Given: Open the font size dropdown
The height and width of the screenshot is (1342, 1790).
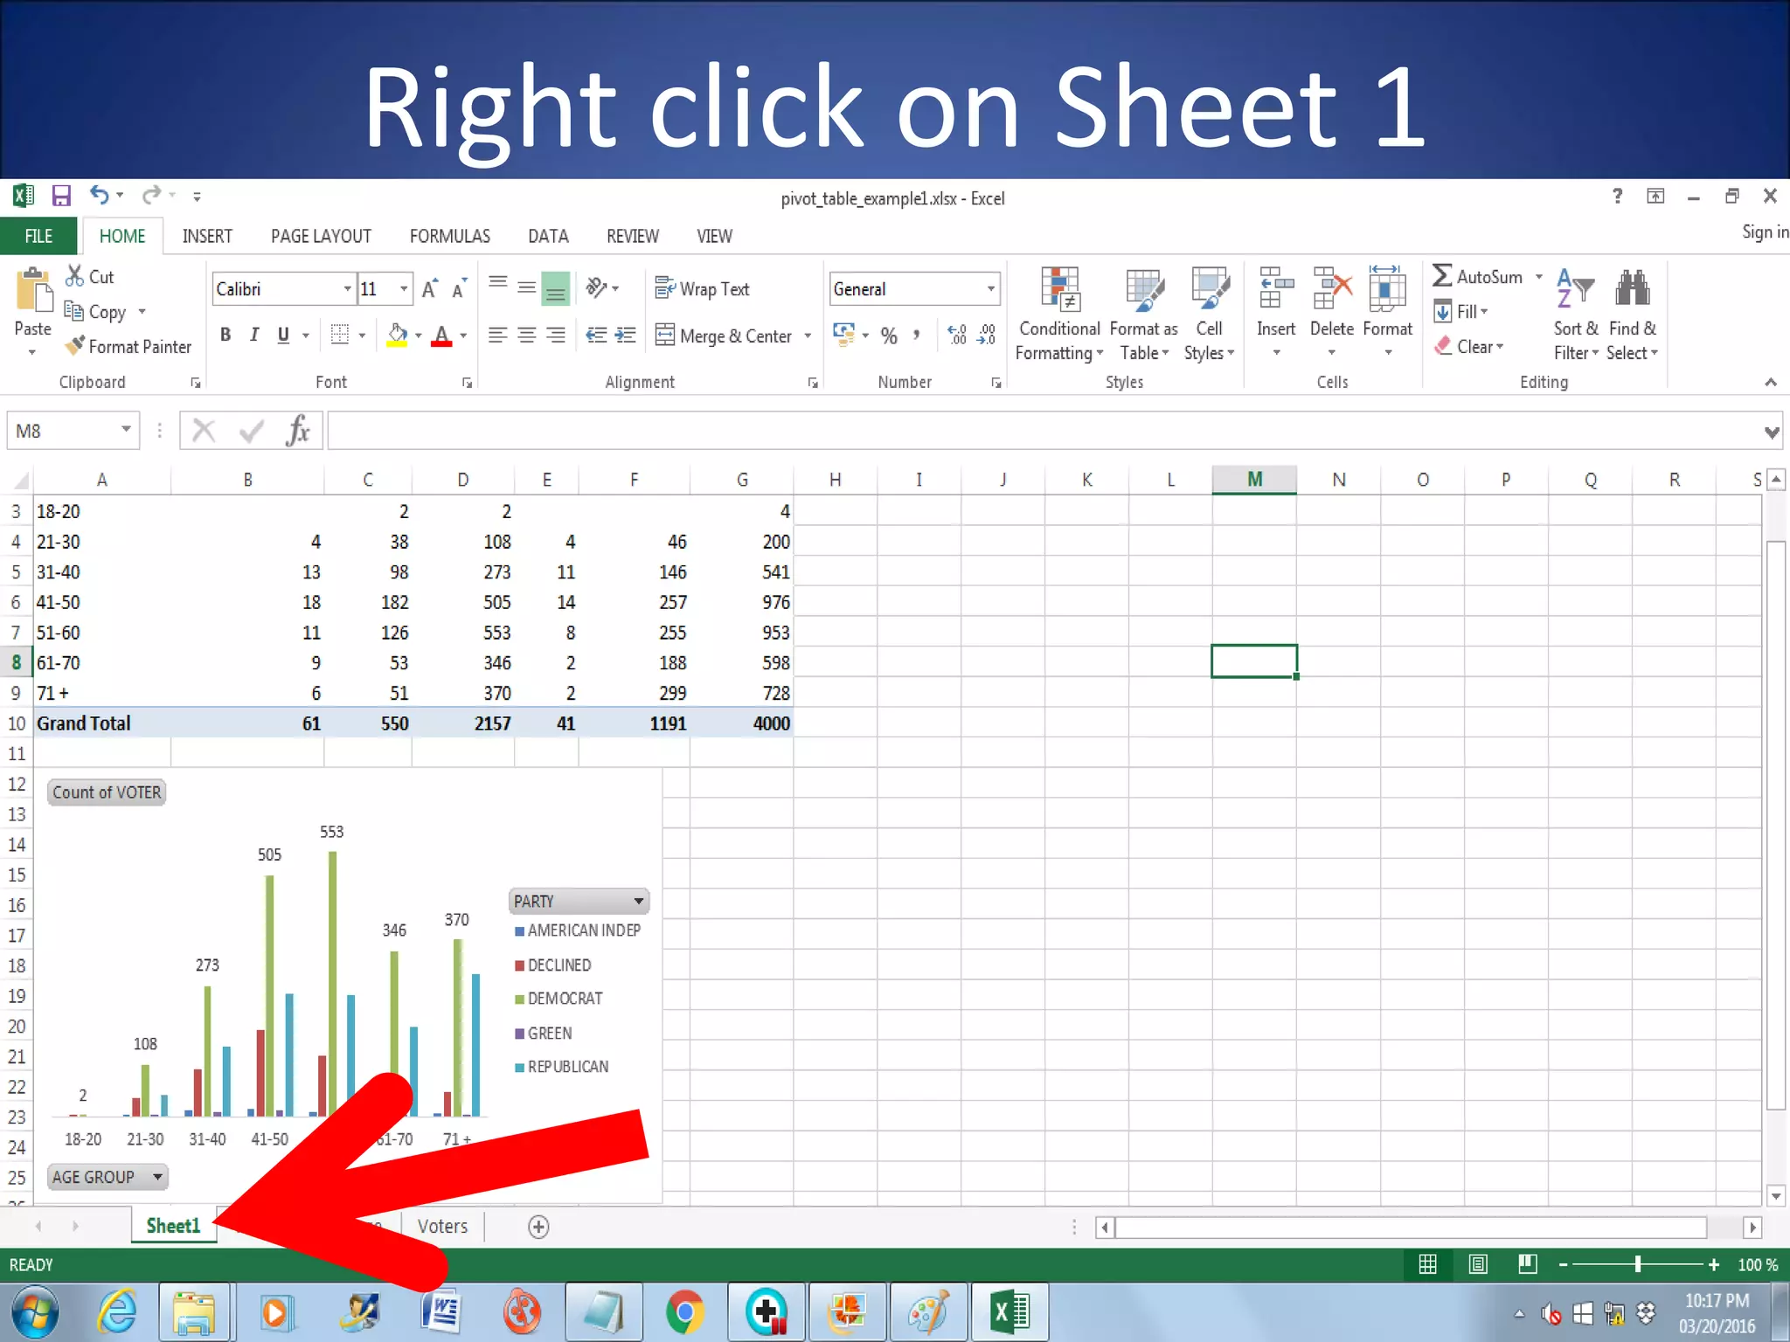Looking at the screenshot, I should coord(403,288).
